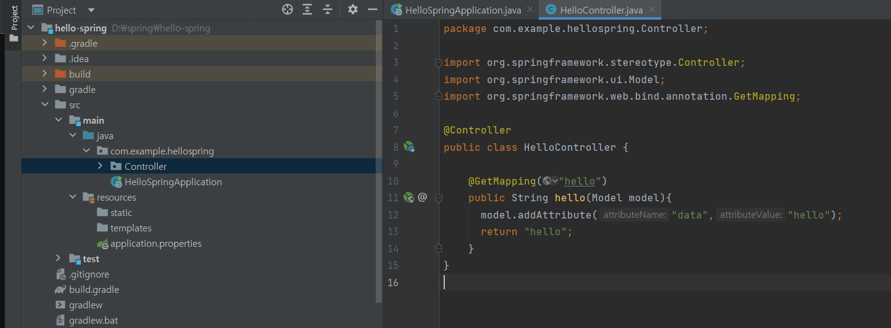Expand the .gradle folder

click(44, 44)
